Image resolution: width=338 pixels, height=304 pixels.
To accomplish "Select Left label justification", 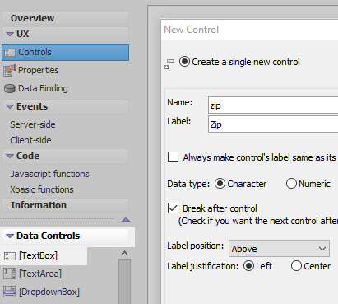I will point(248,266).
